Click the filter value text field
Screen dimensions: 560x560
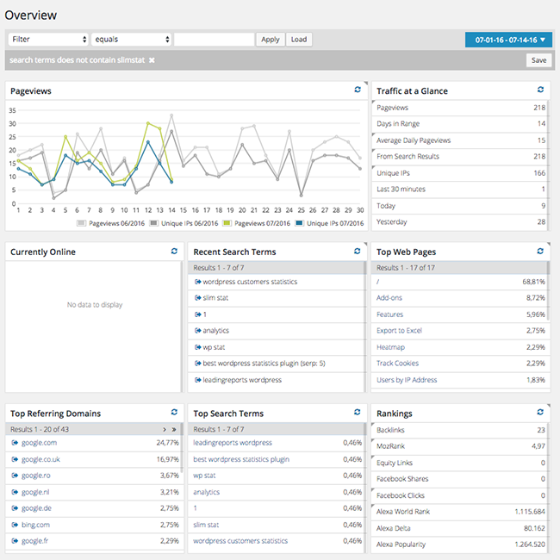coord(214,40)
